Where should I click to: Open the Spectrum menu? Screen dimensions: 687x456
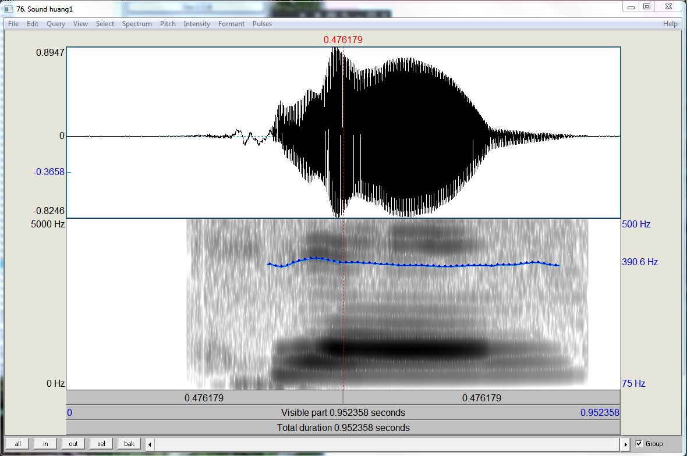point(137,24)
